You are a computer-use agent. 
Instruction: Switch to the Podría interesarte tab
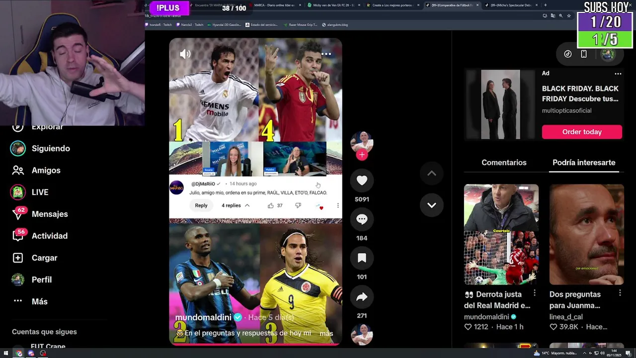point(584,163)
